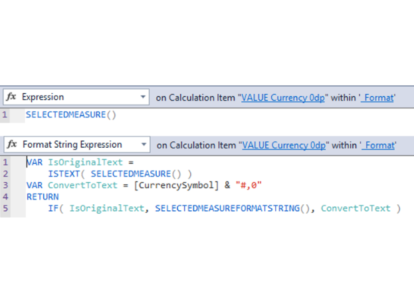Click the "#,0" format string literal
Viewport: 414px width, 302px height.
[248, 185]
